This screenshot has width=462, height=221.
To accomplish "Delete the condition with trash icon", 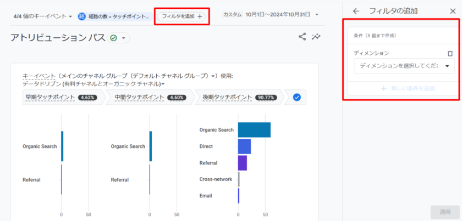I will point(450,54).
